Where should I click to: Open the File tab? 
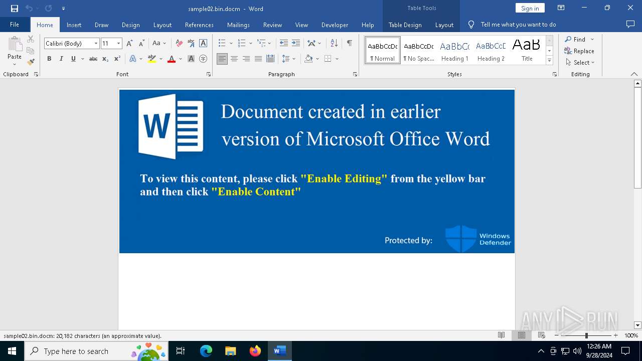pos(15,24)
